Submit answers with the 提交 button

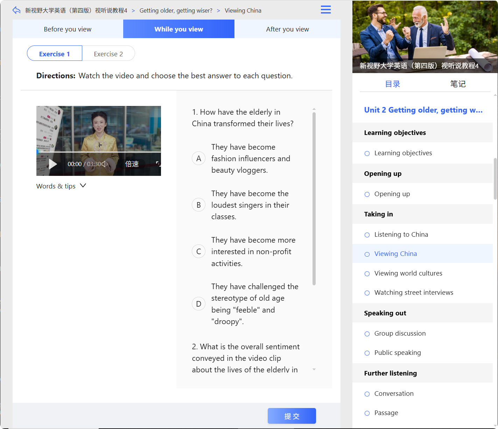click(x=292, y=416)
